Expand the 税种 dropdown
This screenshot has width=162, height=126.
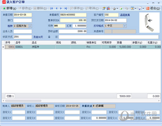click(30, 26)
